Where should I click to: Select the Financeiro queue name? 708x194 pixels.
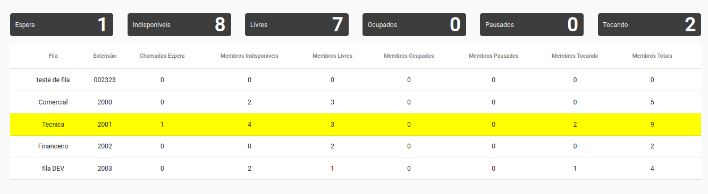click(x=53, y=146)
